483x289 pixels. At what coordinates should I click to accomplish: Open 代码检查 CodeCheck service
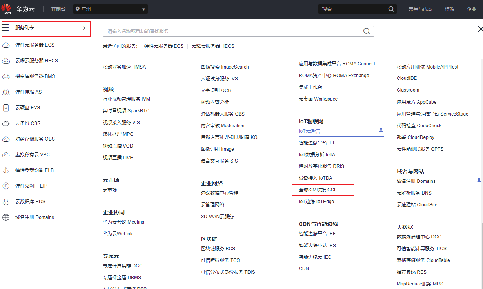pos(419,126)
